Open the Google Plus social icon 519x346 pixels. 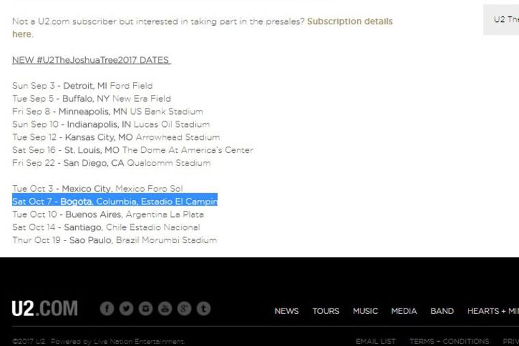(184, 308)
